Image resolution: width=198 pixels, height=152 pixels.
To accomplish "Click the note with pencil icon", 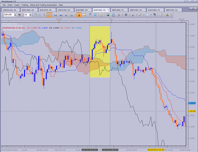I will (85, 15).
